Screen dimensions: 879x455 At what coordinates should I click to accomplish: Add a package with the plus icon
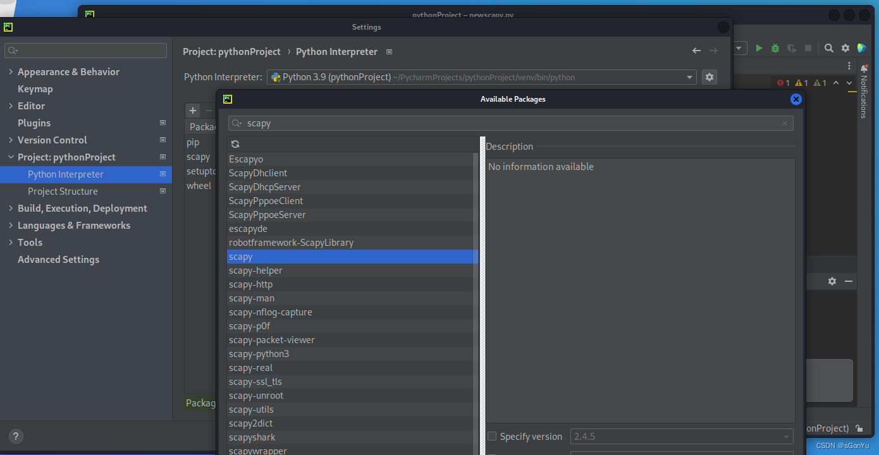point(193,111)
